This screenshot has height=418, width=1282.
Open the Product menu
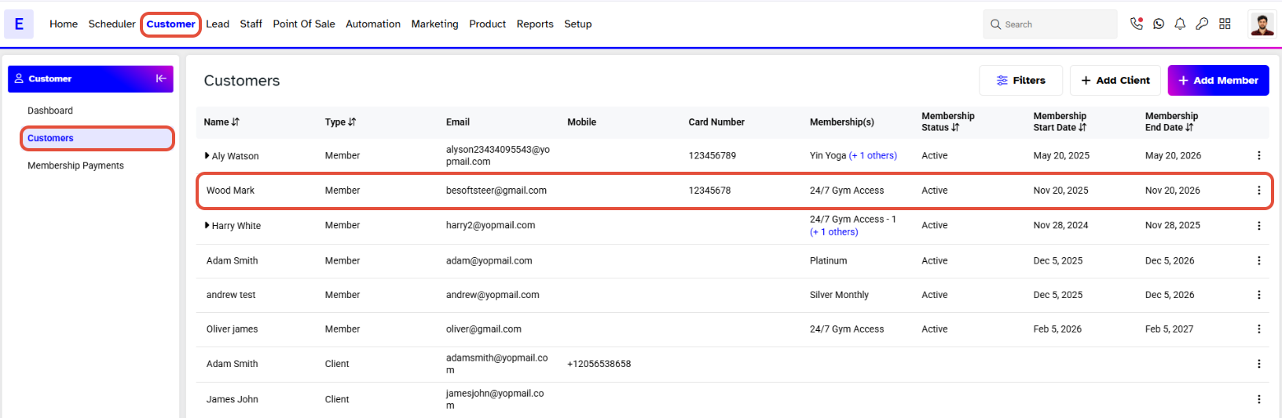[487, 24]
